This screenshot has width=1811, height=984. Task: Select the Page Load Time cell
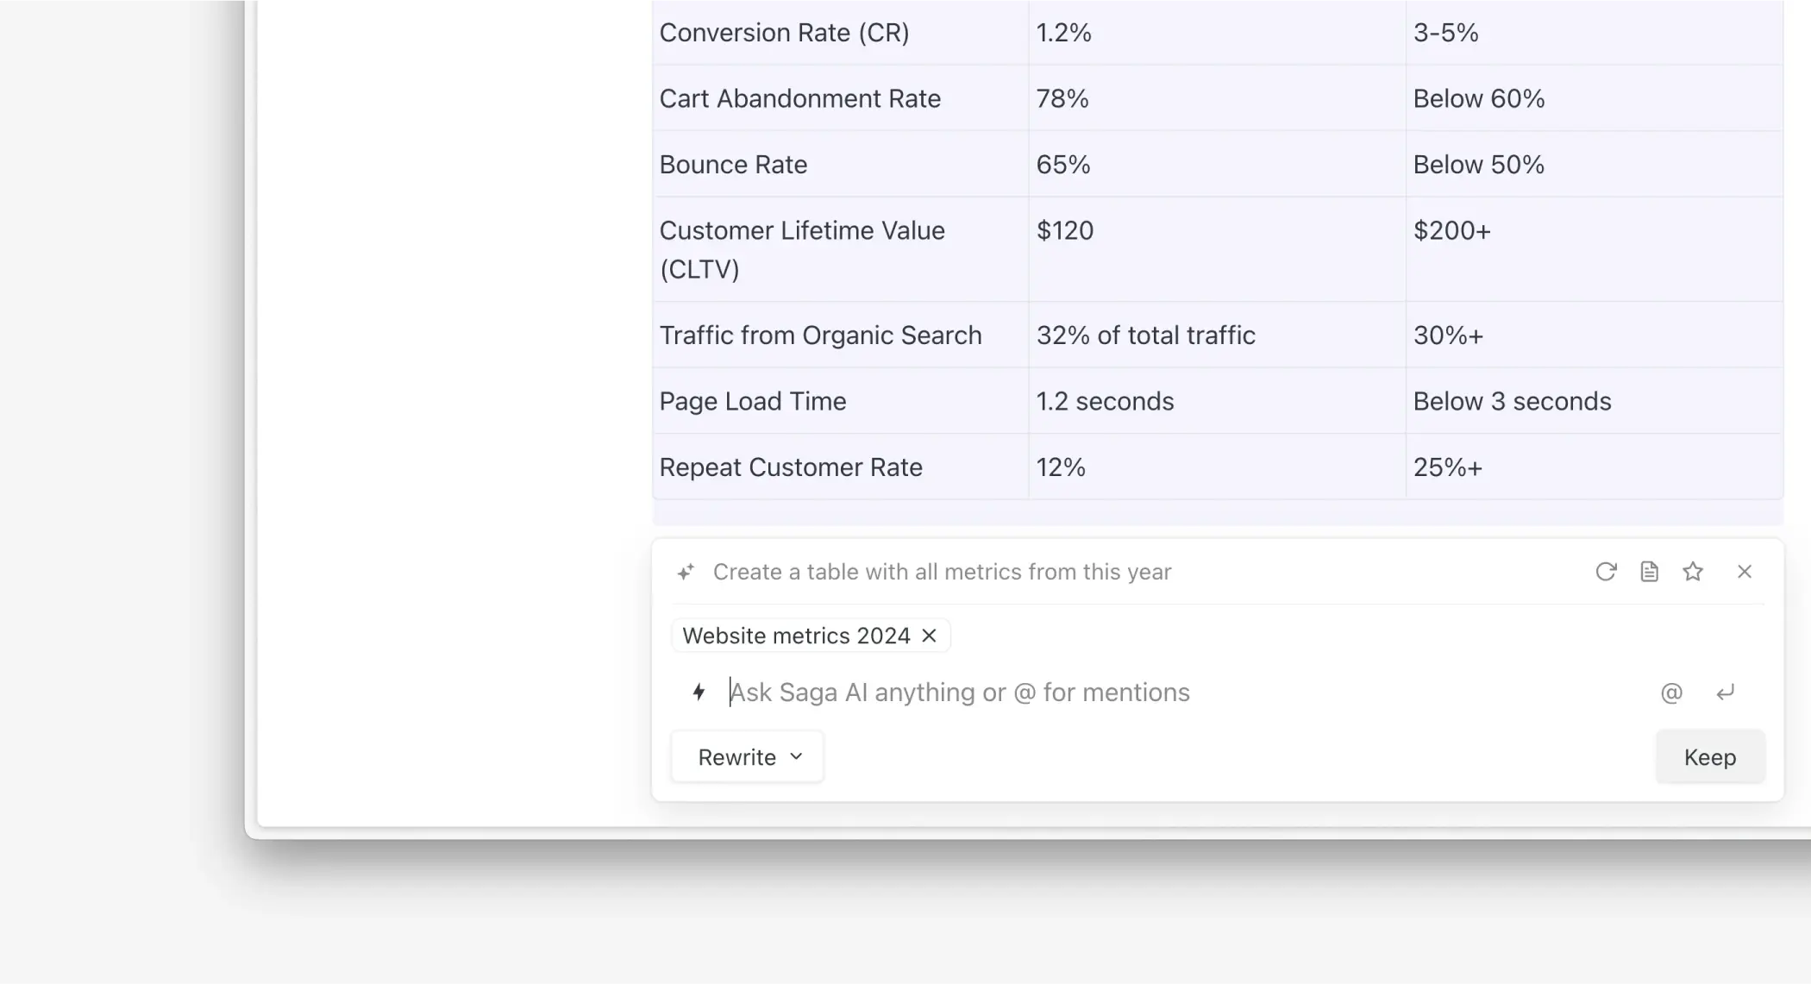752,401
